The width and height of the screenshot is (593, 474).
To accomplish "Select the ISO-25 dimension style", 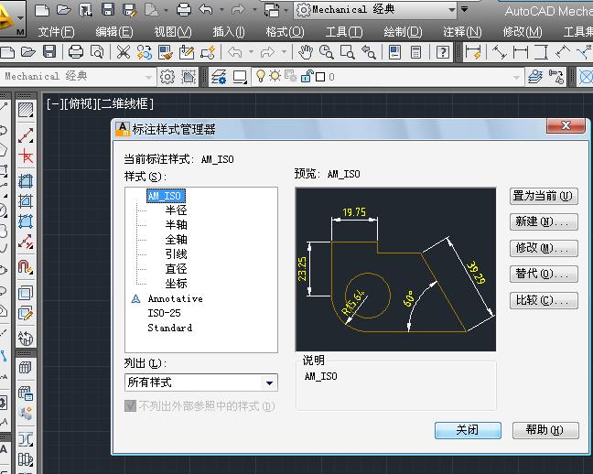I will pos(164,313).
